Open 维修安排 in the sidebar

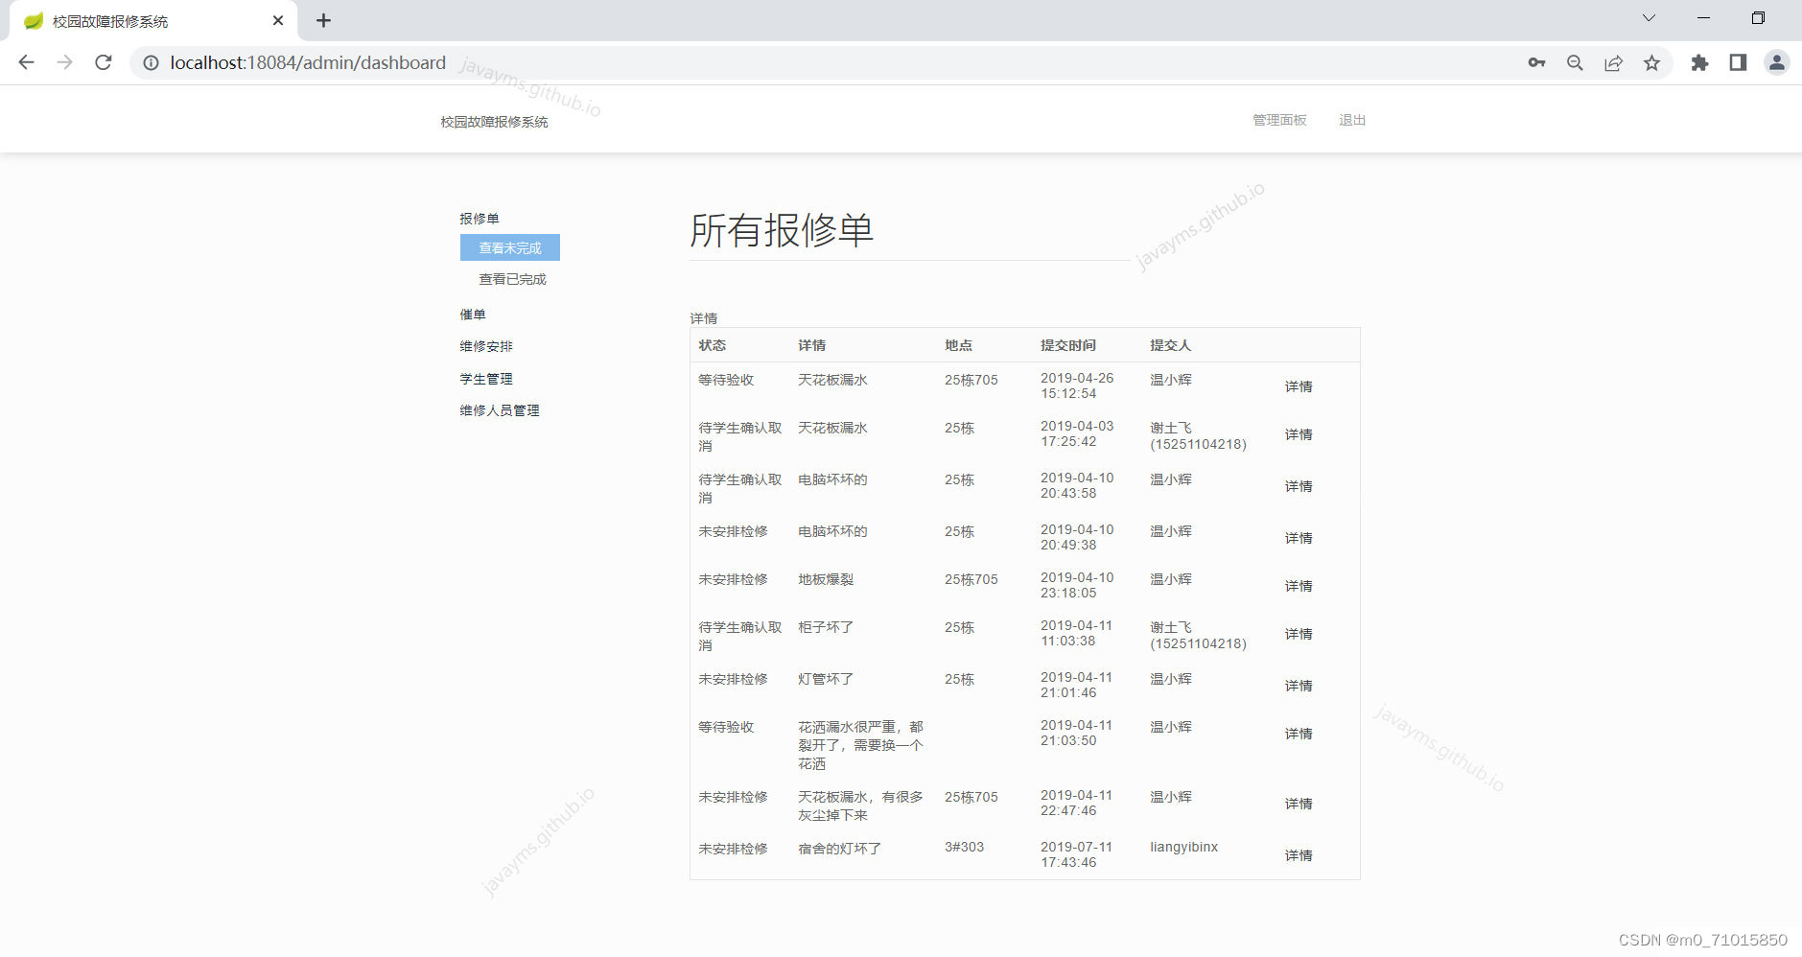point(486,346)
